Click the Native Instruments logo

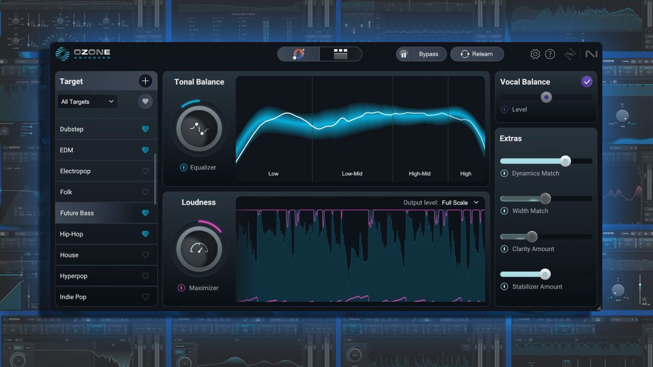pyautogui.click(x=592, y=53)
